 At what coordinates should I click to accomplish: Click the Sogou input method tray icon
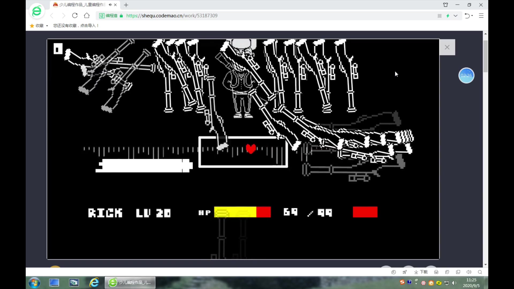coord(402,282)
